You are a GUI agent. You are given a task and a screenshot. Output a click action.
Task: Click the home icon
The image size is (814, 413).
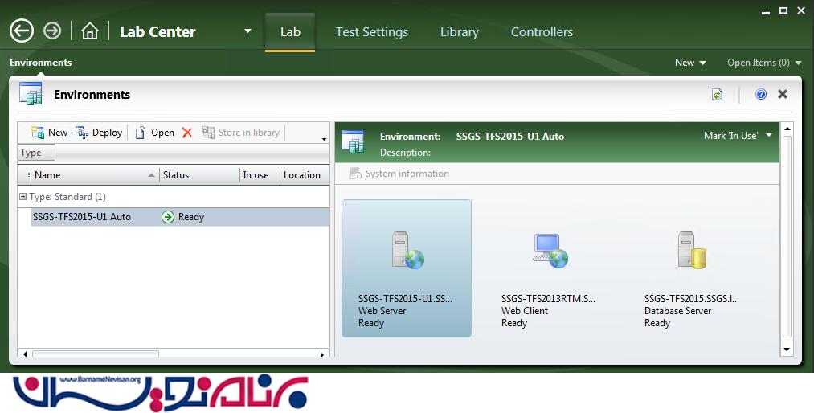(x=90, y=31)
